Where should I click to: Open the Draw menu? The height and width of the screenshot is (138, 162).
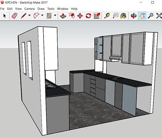pyautogui.click(x=41, y=9)
